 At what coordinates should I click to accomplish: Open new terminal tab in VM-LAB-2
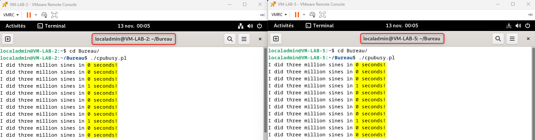(8, 39)
